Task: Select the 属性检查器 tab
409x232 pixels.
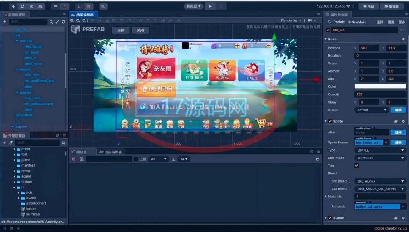Action: [x=337, y=15]
